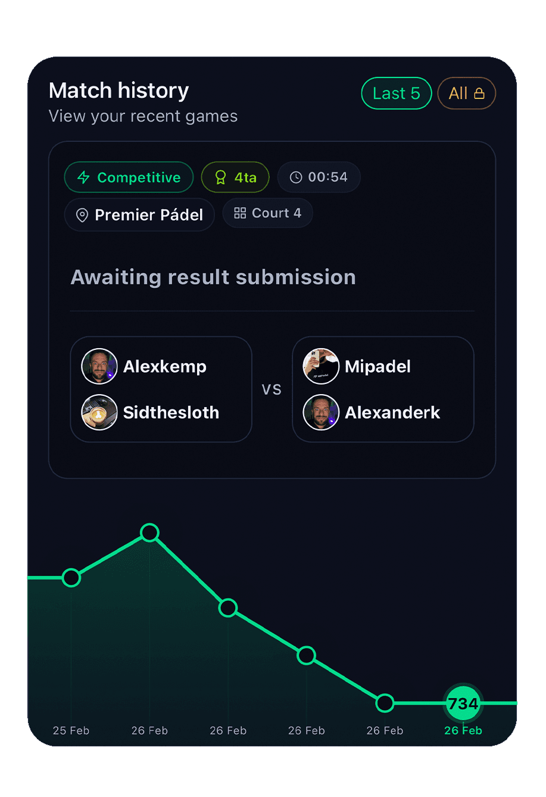Click the Awaiting result submission heading
The width and height of the screenshot is (546, 797).
click(x=213, y=277)
